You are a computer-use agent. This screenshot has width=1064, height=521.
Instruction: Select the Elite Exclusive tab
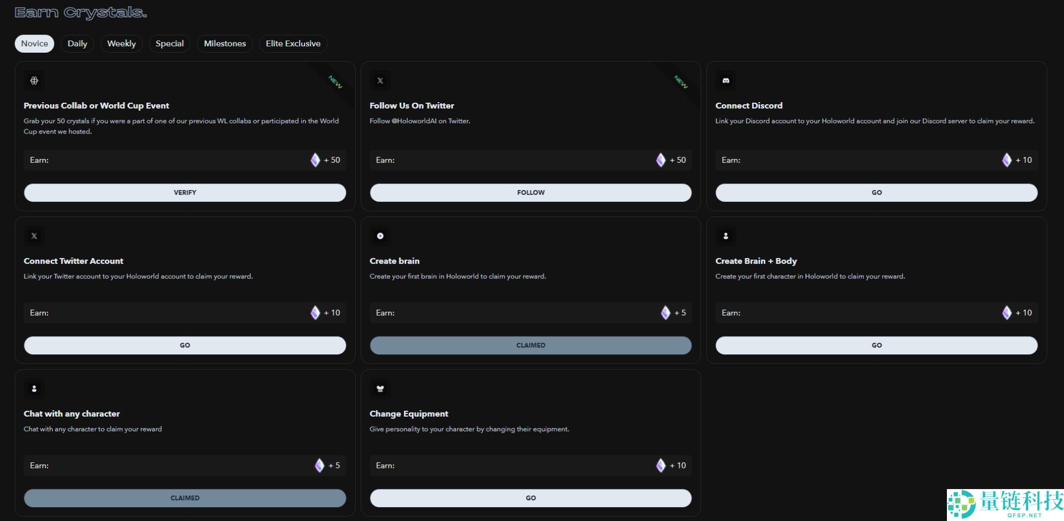(293, 44)
